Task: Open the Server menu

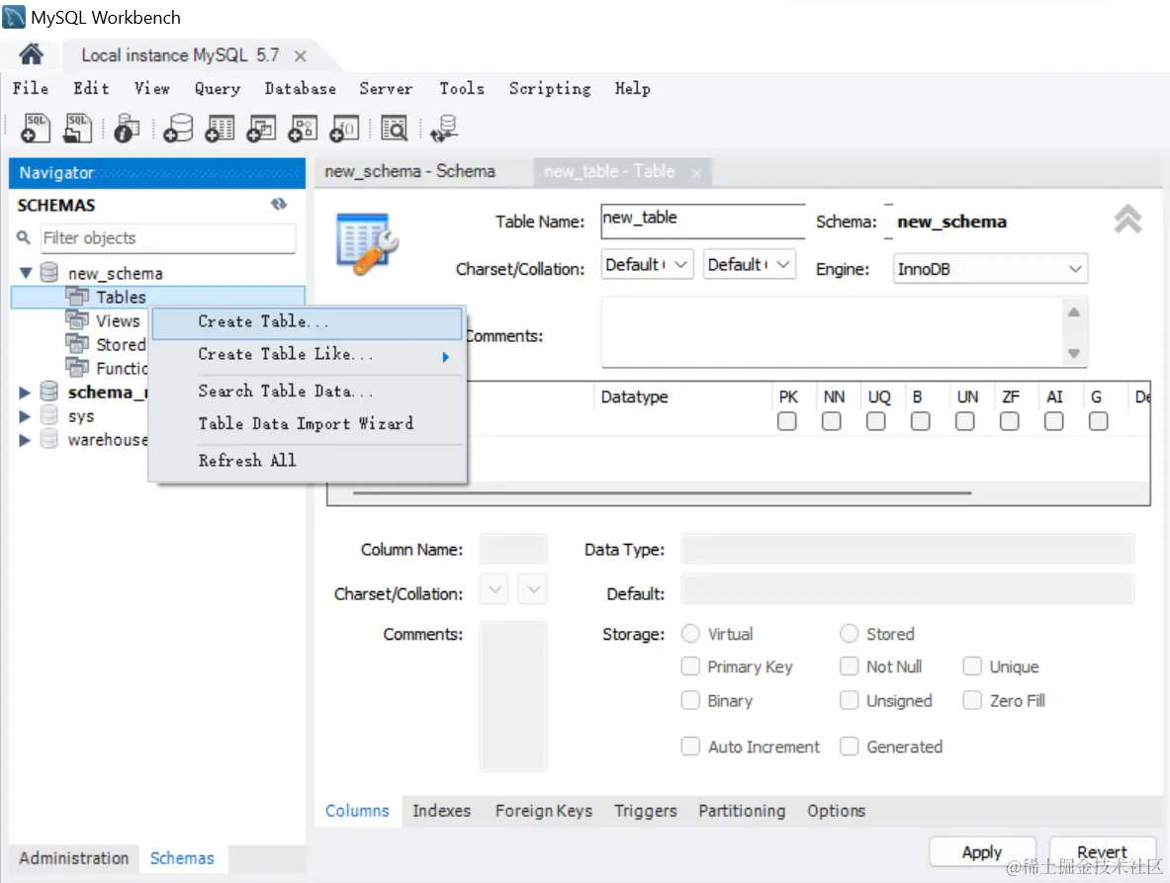Action: tap(386, 89)
